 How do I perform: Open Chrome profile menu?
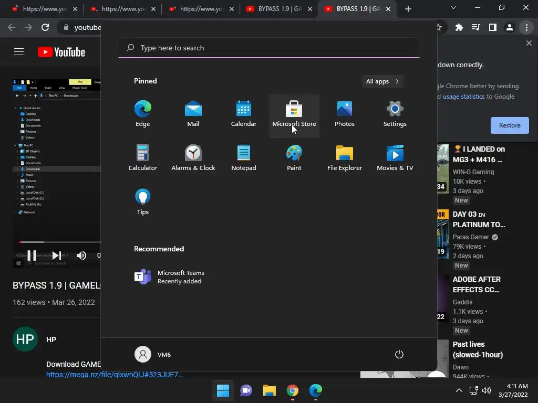tap(510, 27)
